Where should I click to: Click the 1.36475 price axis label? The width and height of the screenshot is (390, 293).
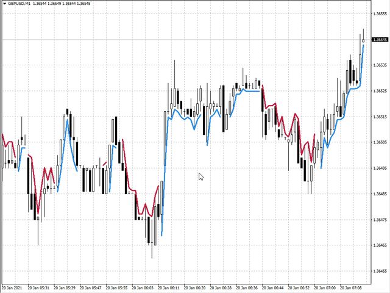coord(380,220)
